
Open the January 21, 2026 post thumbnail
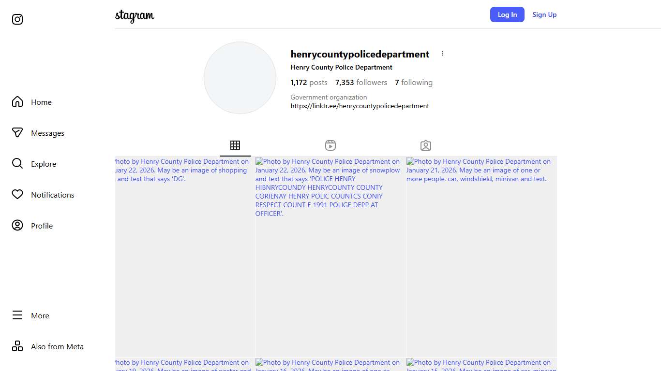coord(481,257)
